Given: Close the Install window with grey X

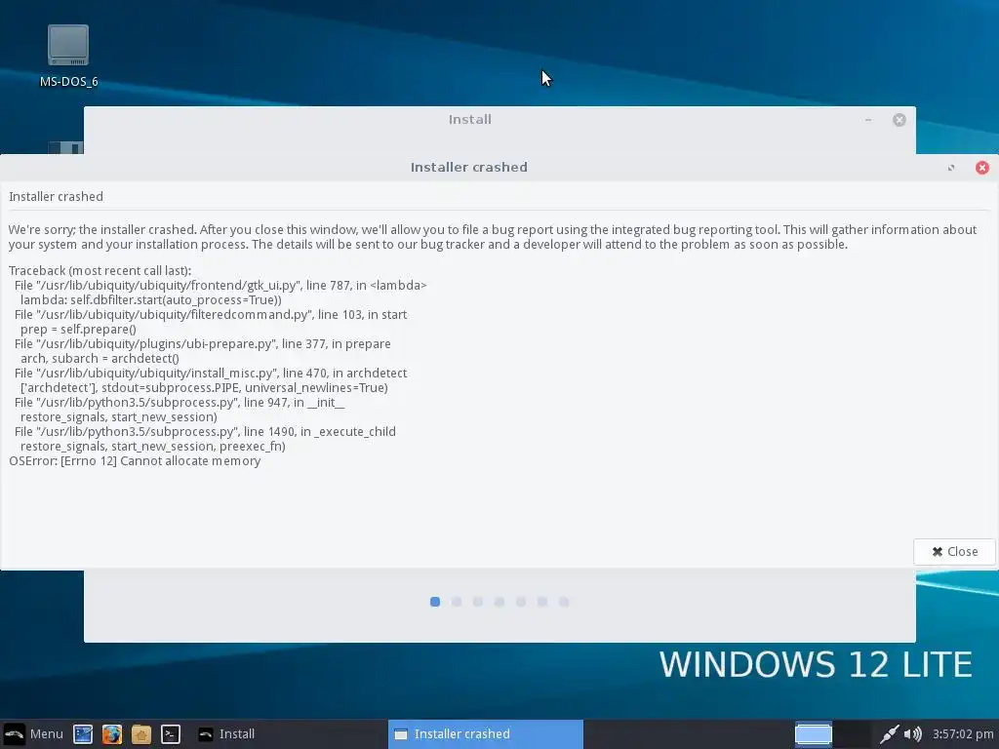Looking at the screenshot, I should coord(899,120).
